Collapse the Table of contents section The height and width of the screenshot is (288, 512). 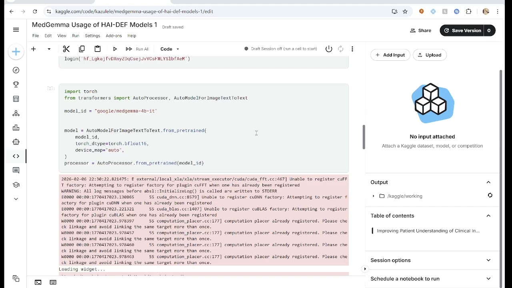tap(488, 216)
